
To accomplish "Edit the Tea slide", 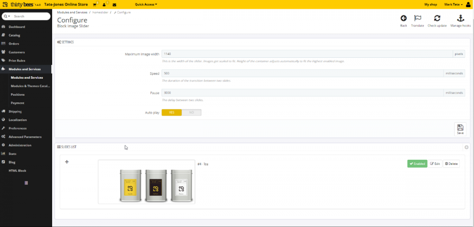I will (x=435, y=163).
